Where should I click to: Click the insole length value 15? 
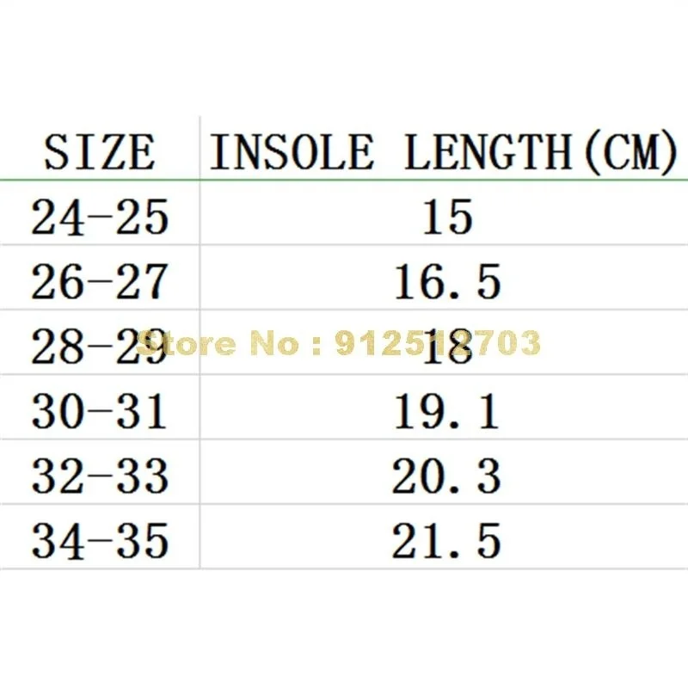pos(447,218)
